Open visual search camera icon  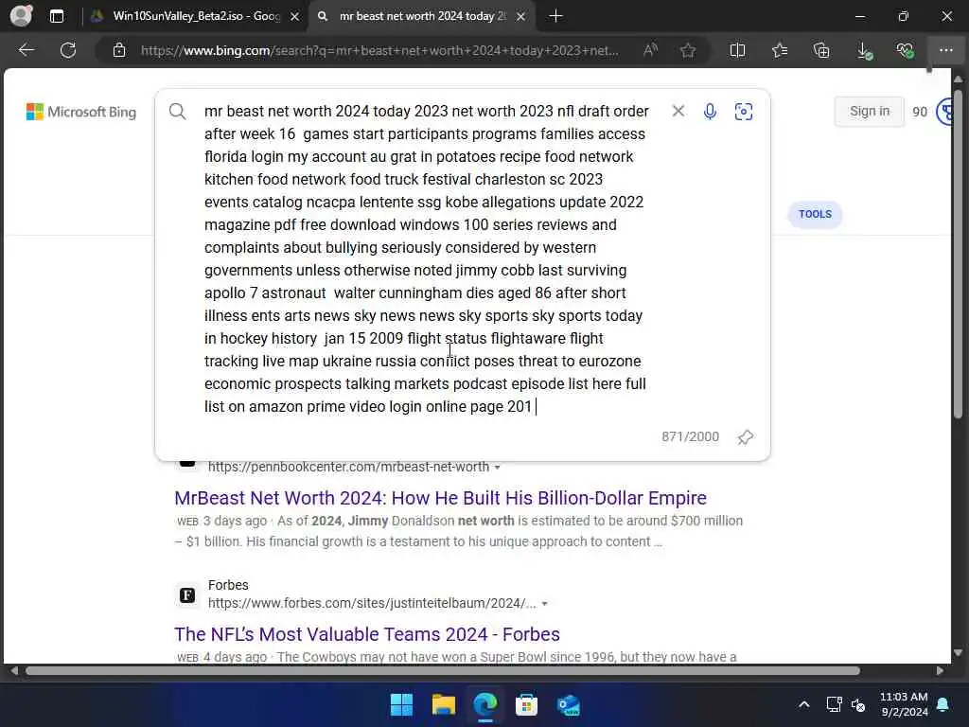744,112
